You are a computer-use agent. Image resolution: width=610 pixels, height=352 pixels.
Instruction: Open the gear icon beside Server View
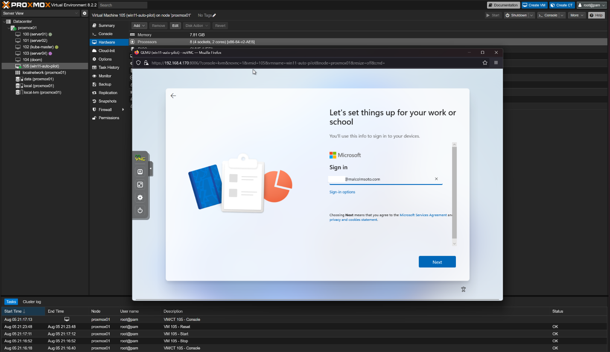[85, 13]
